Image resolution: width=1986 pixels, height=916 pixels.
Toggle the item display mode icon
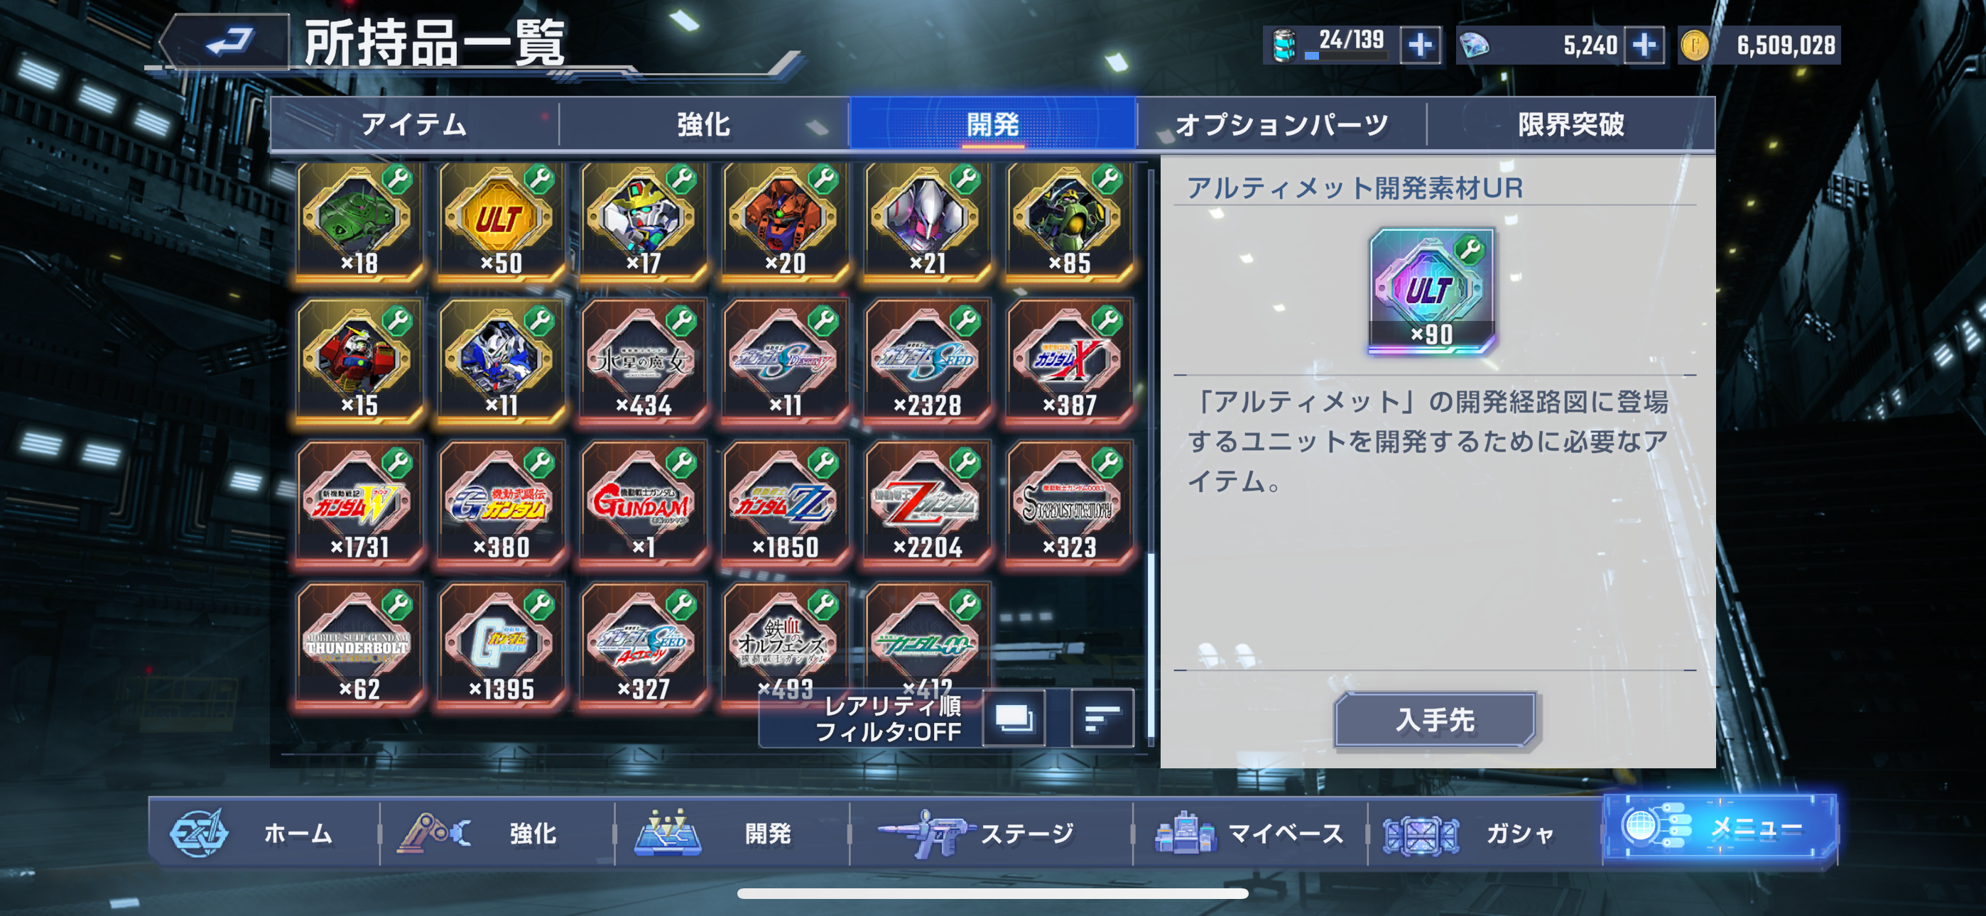click(x=1014, y=719)
